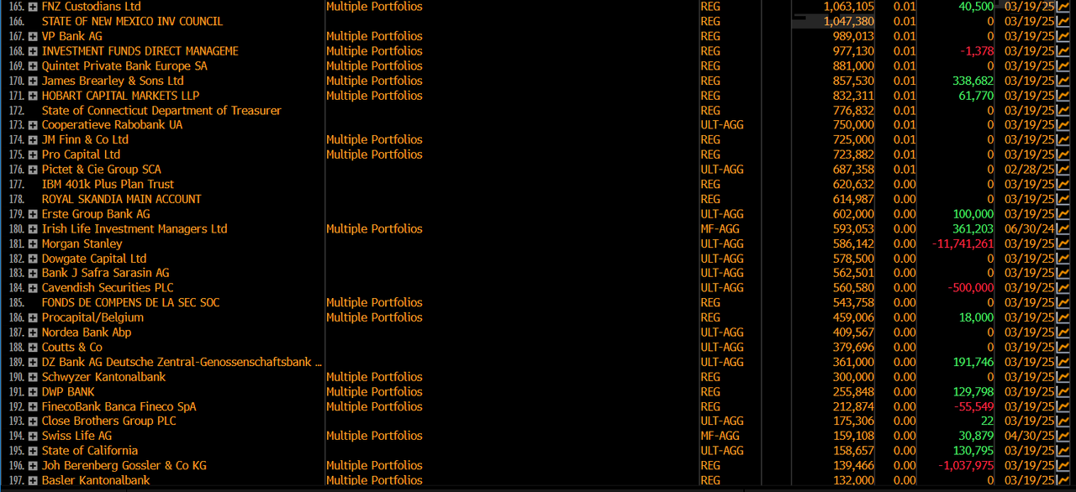This screenshot has height=492, width=1076.
Task: Click the 04/30/25 filing date
Action: pos(1030,436)
